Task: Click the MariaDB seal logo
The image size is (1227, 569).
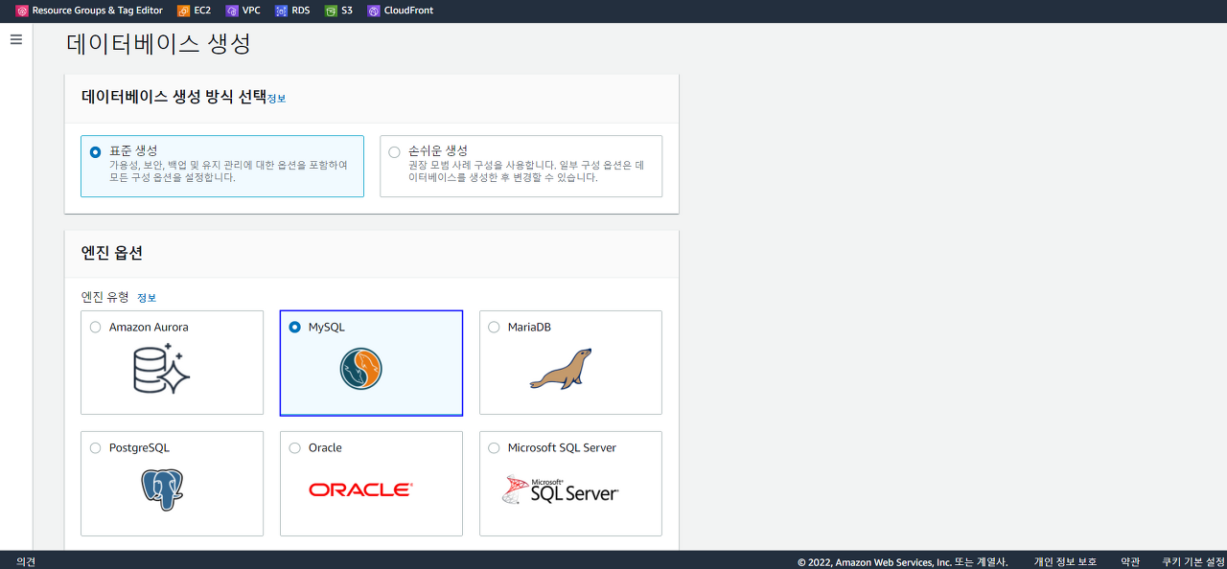Action: pyautogui.click(x=561, y=369)
